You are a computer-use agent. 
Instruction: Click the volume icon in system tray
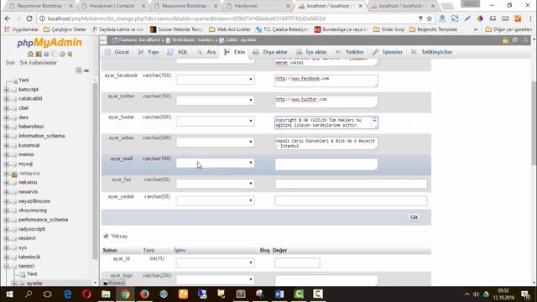(x=476, y=294)
